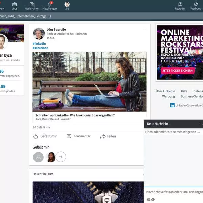Open the Jobs briefcase icon
This screenshot has height=203, width=203.
tap(14, 4)
